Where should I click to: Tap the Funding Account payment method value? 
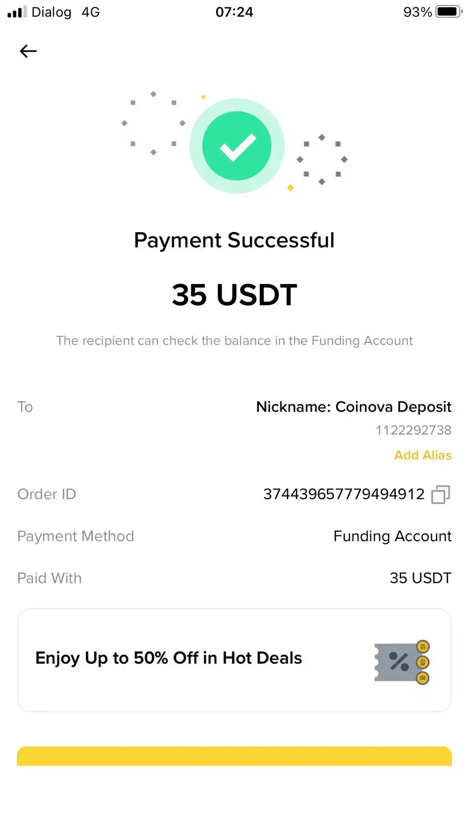[x=392, y=536]
